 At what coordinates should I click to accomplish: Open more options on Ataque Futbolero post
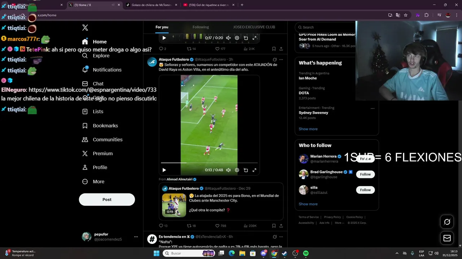pos(281,60)
